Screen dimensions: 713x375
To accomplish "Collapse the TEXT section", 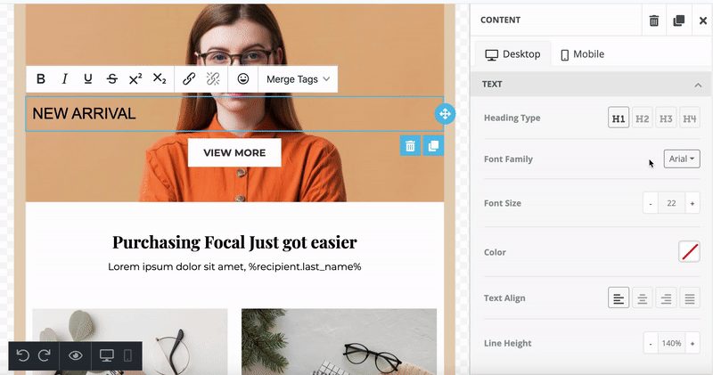I will click(x=697, y=85).
